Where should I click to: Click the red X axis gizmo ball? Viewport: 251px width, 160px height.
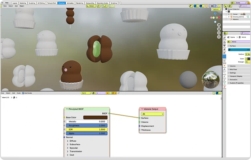click(219, 18)
